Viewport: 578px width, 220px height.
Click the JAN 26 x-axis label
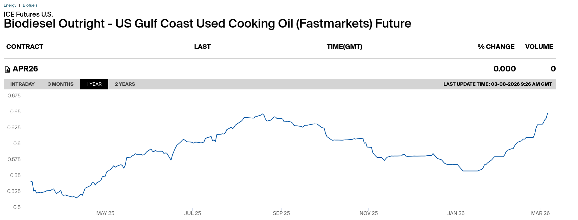(x=456, y=213)
